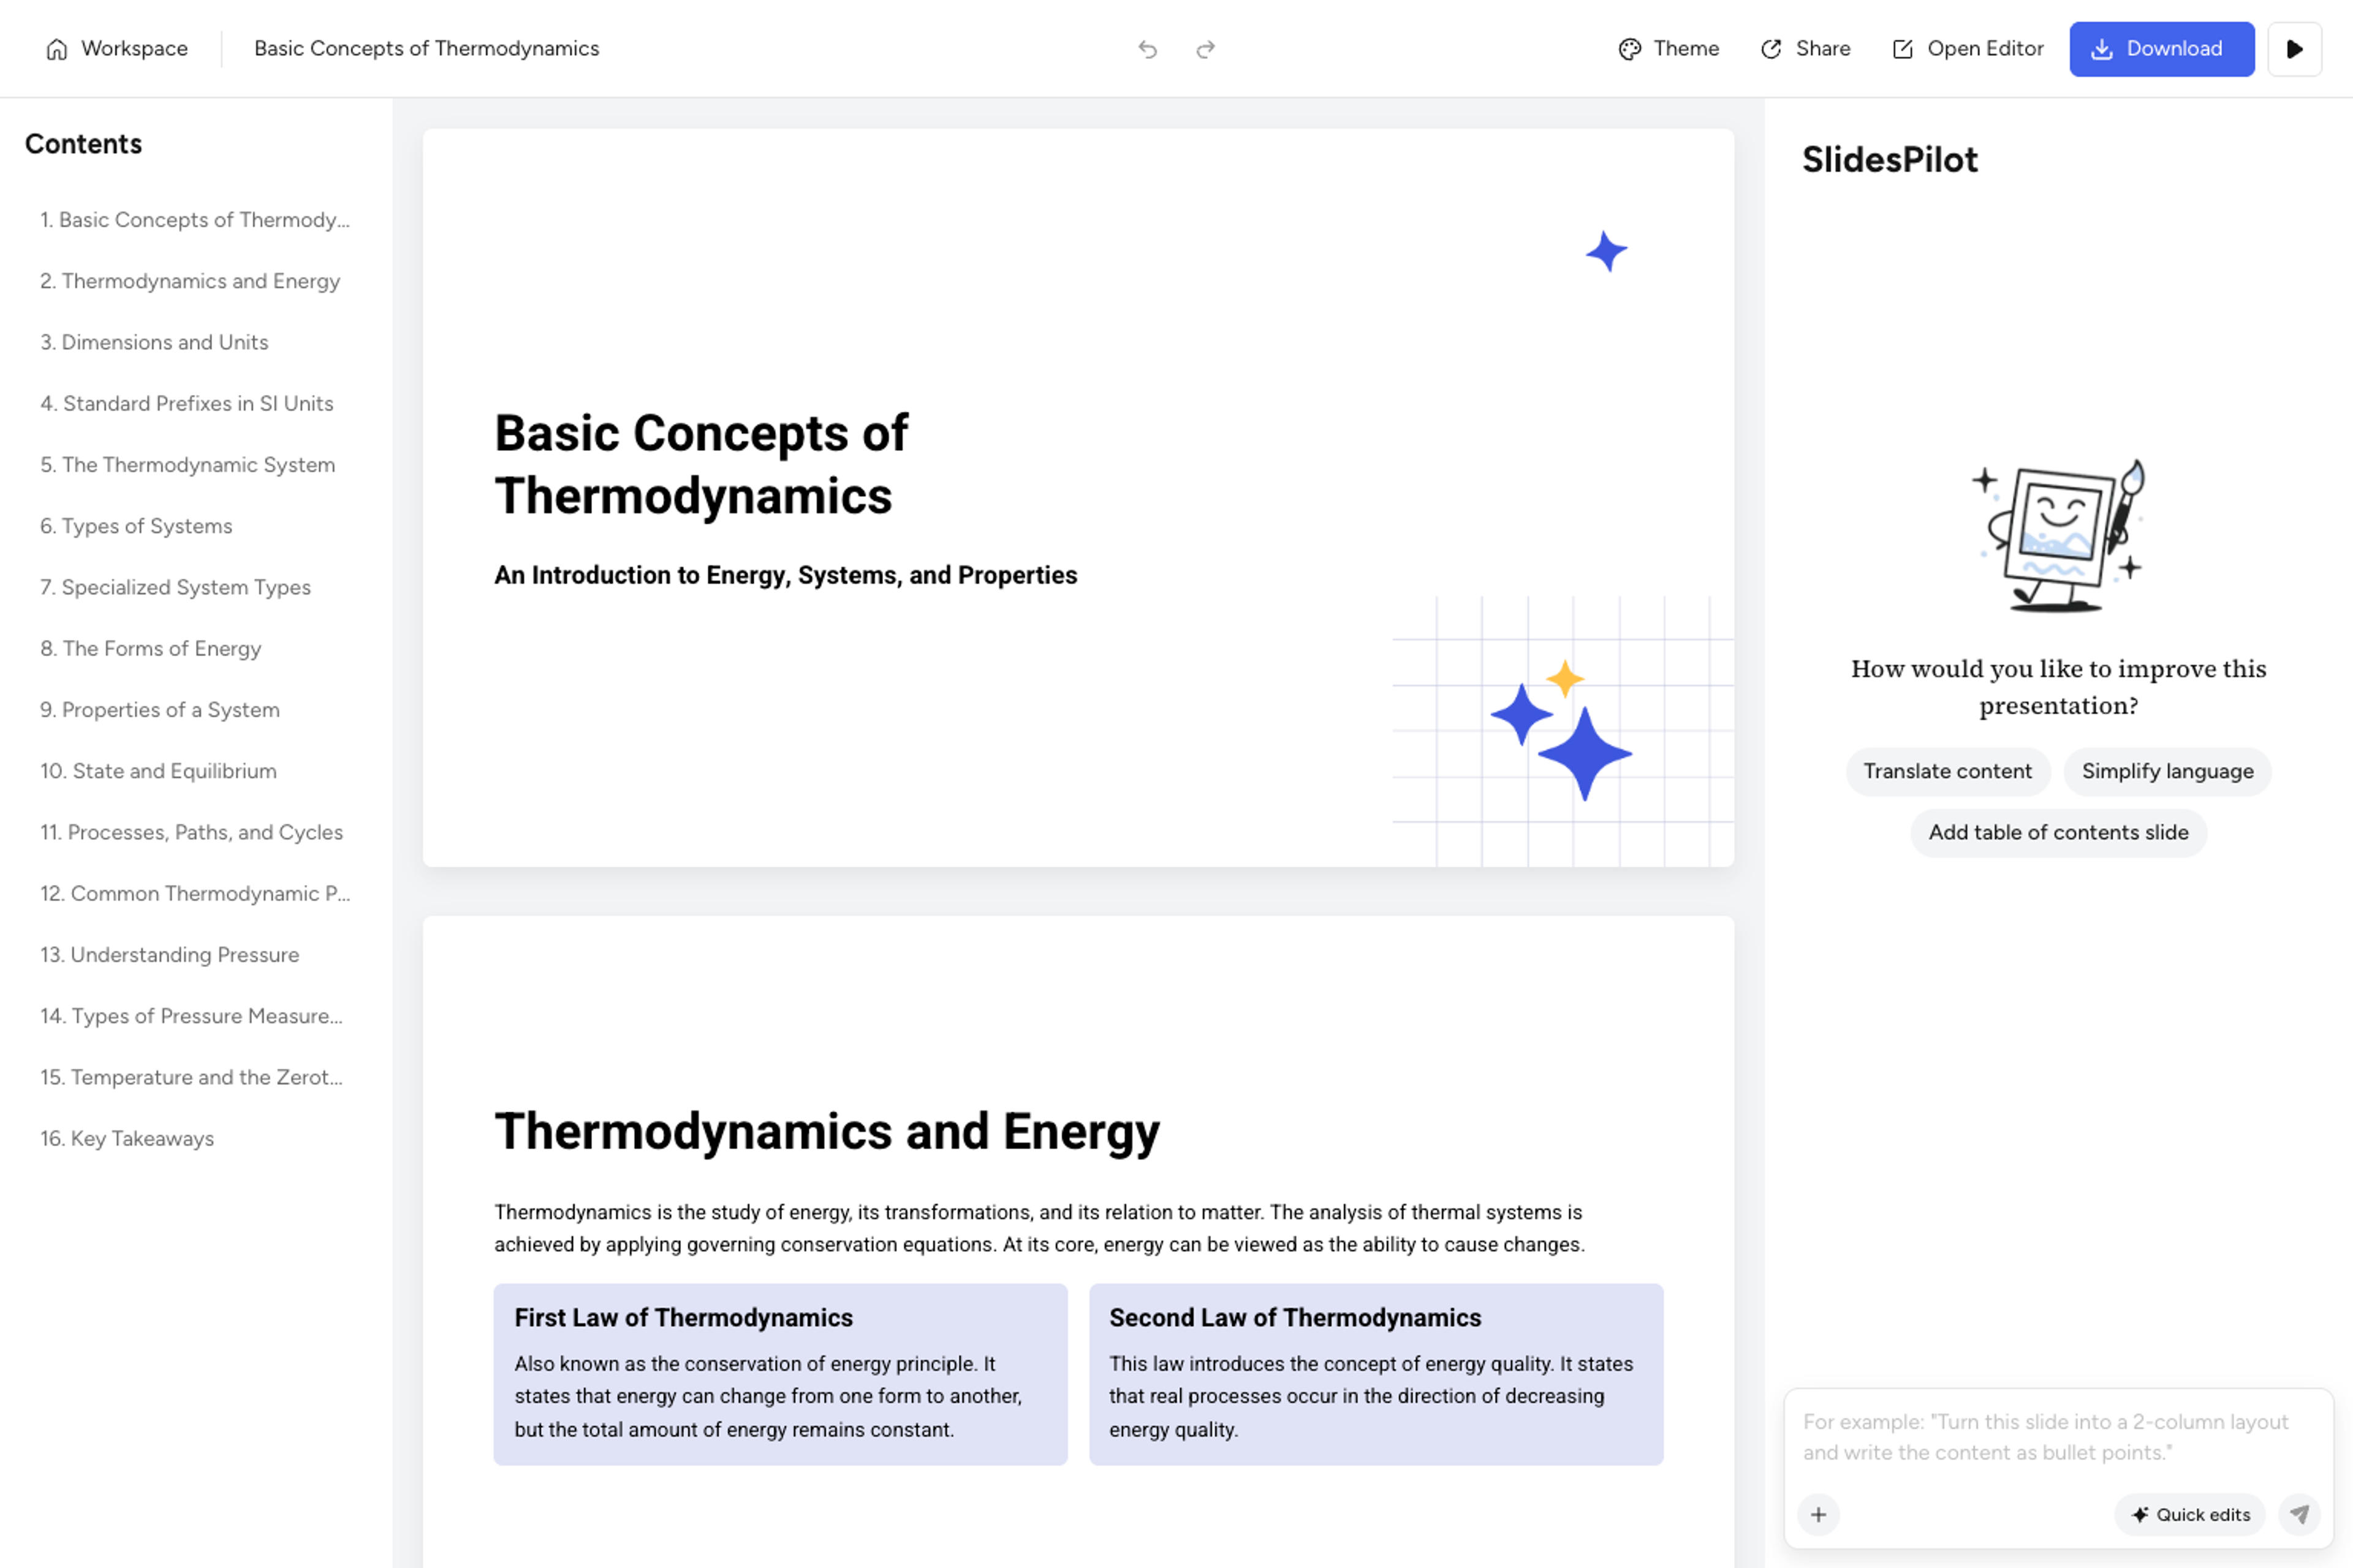Select Understanding Pressure in contents
Viewport: 2353px width, 1568px height.
coord(169,954)
